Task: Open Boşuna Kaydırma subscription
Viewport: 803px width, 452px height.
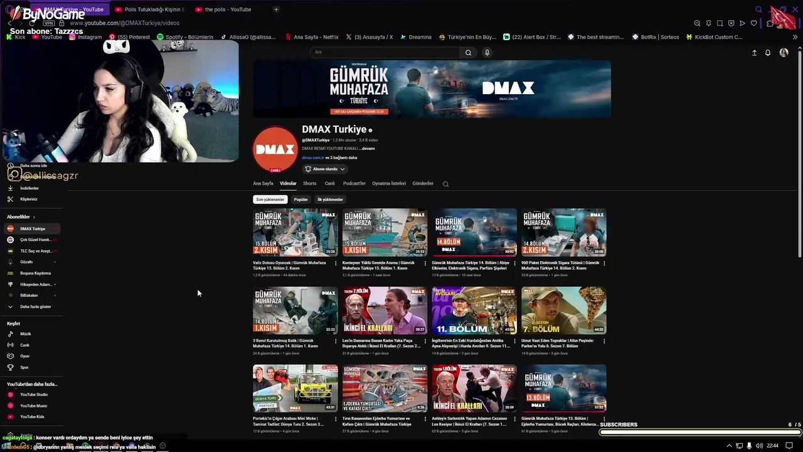Action: (33, 273)
